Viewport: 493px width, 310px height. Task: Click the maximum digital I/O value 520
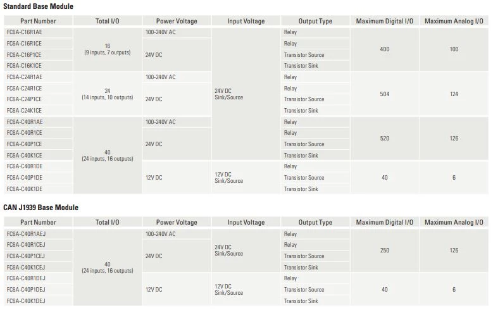[x=384, y=139]
